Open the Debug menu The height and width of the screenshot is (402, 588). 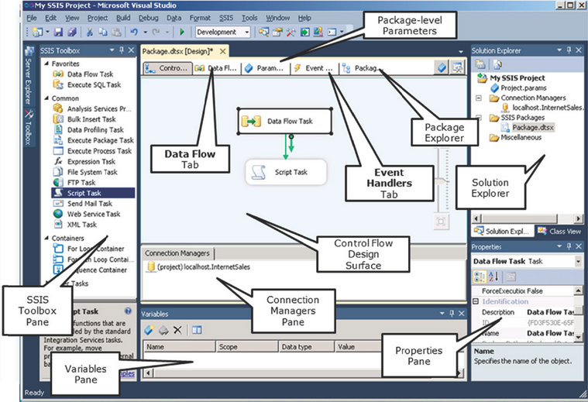[x=149, y=18]
